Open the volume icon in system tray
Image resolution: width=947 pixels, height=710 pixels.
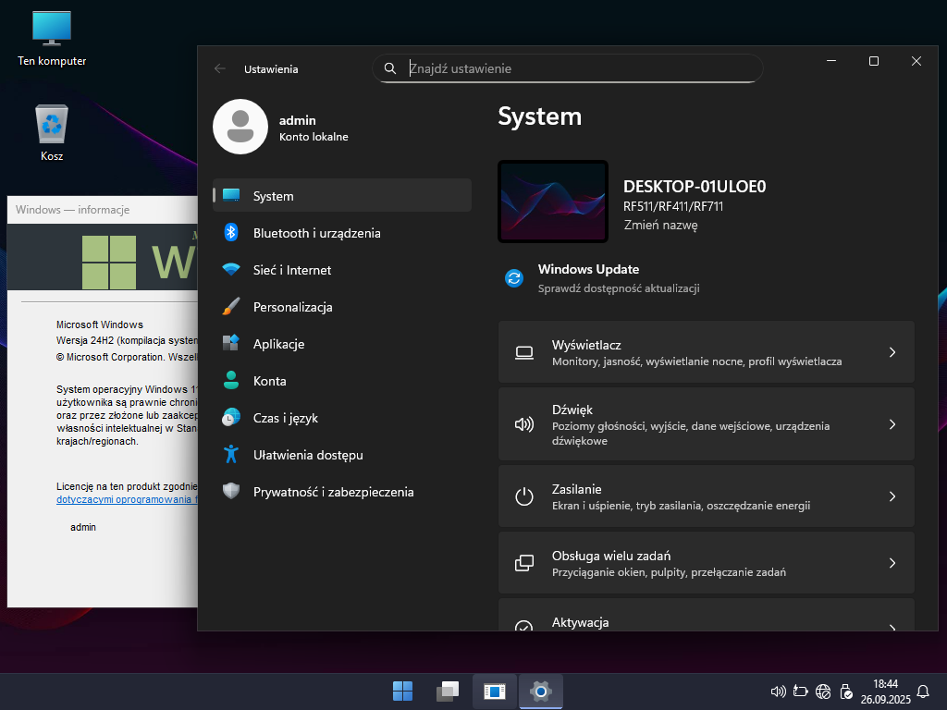(x=778, y=691)
